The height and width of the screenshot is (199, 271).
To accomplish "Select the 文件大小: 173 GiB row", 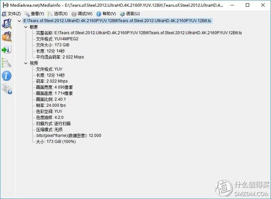I will click(x=53, y=45).
